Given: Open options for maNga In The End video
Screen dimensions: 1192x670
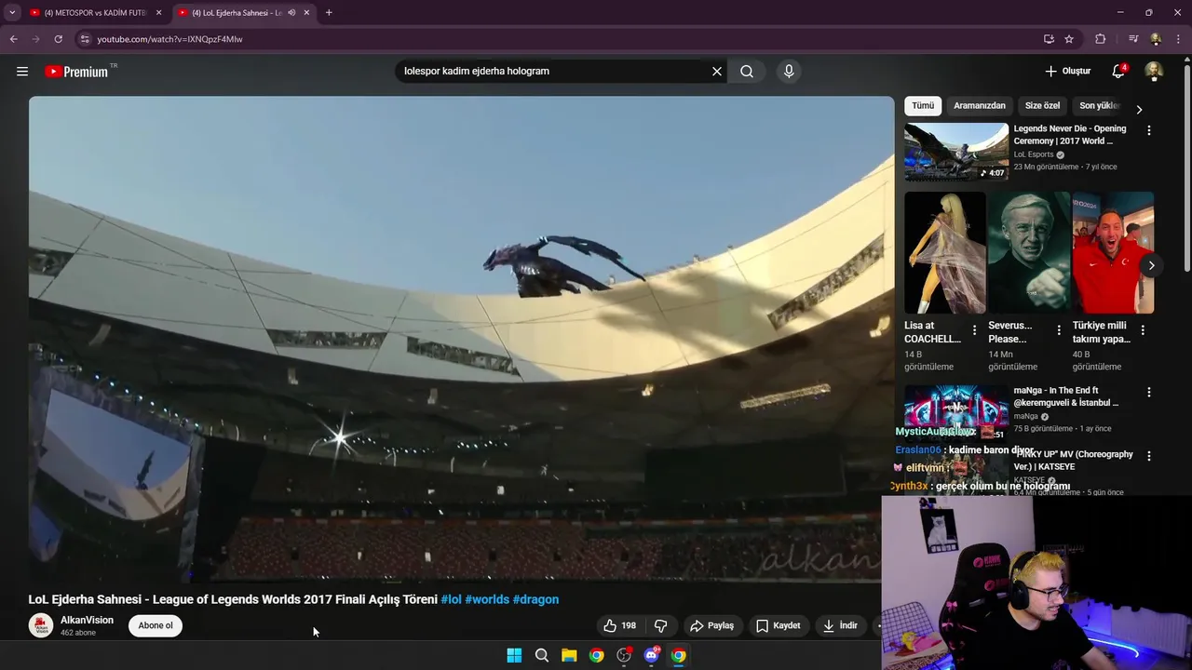Looking at the screenshot, I should point(1148,393).
